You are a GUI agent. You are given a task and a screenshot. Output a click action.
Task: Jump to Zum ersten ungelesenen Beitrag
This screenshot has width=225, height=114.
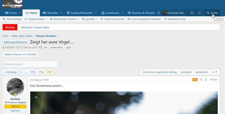click(160, 72)
